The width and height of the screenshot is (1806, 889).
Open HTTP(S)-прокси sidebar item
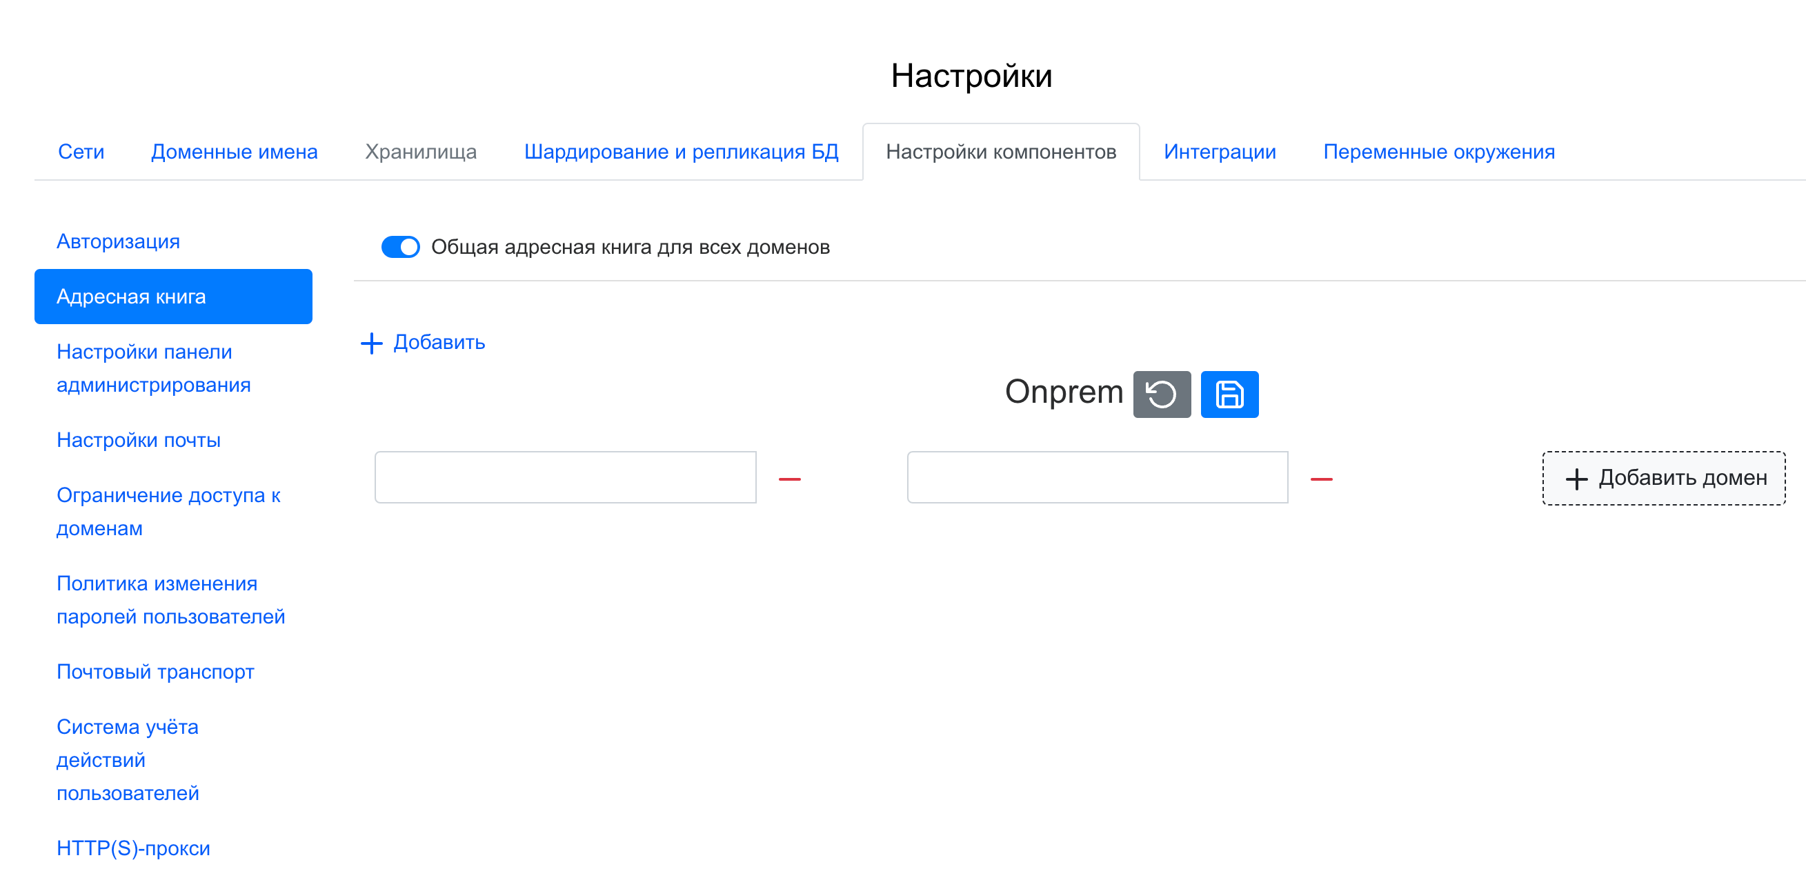[x=133, y=848]
